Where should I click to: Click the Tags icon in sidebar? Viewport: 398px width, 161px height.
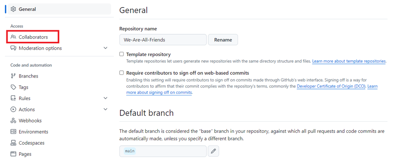[14, 87]
